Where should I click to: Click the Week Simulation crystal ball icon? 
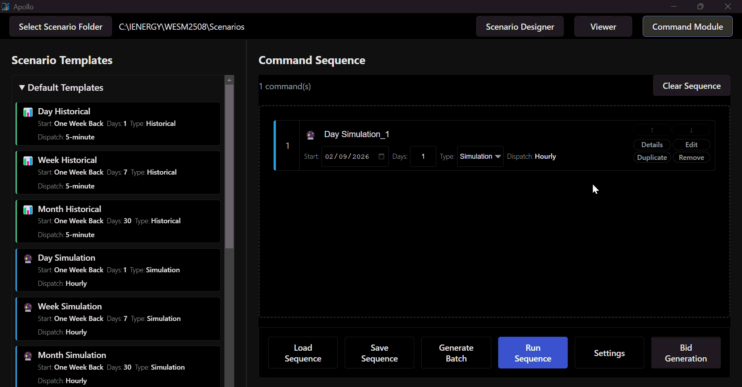(28, 307)
